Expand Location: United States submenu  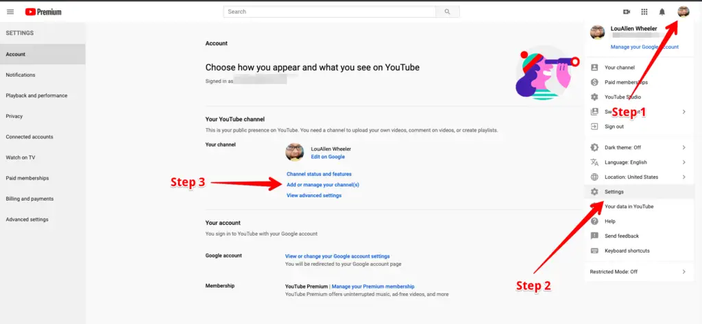point(640,177)
